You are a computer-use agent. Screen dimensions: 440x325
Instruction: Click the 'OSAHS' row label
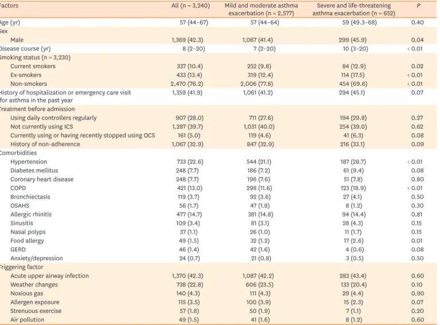coord(20,205)
